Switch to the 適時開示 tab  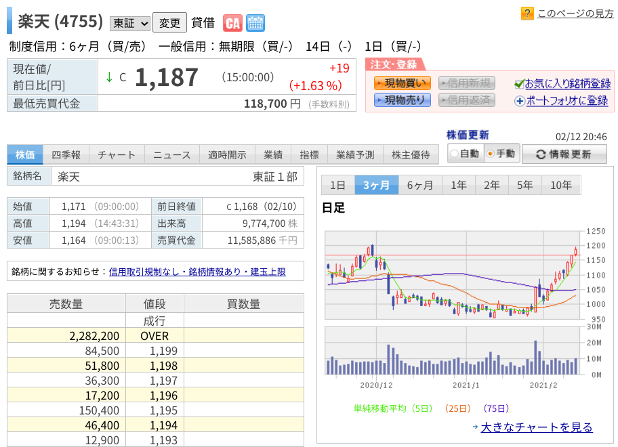click(227, 155)
